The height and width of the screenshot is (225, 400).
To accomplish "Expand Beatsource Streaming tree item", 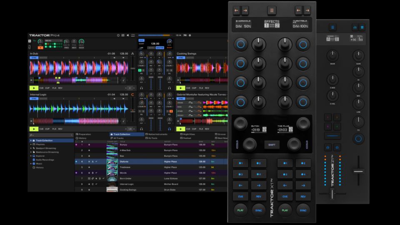I will click(x=31, y=152).
